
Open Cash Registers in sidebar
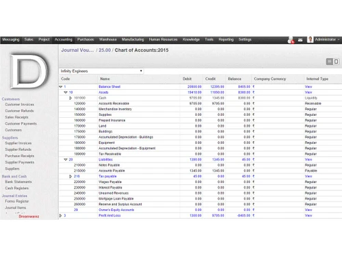pos(17,188)
